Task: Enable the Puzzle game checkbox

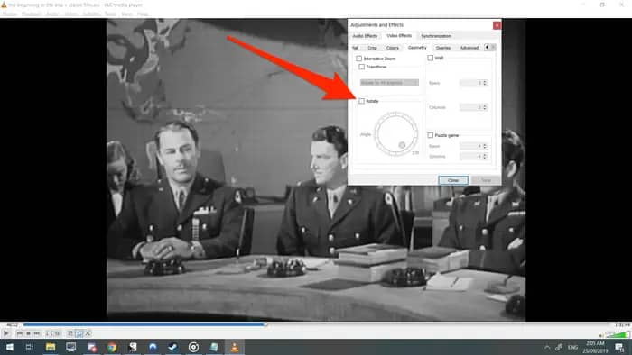Action: coord(431,135)
